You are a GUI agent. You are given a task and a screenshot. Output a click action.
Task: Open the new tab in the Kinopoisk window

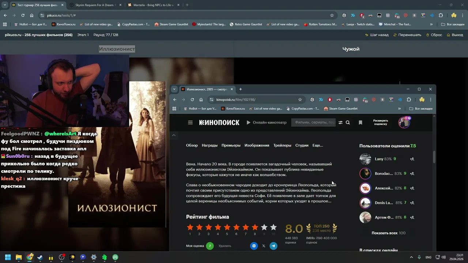pyautogui.click(x=240, y=89)
